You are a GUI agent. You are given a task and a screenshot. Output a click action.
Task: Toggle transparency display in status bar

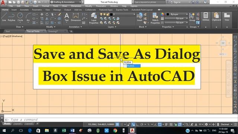click(171, 124)
